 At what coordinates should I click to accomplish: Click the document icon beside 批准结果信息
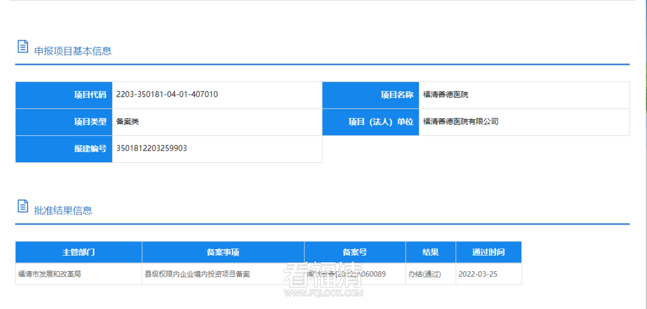[x=23, y=207]
